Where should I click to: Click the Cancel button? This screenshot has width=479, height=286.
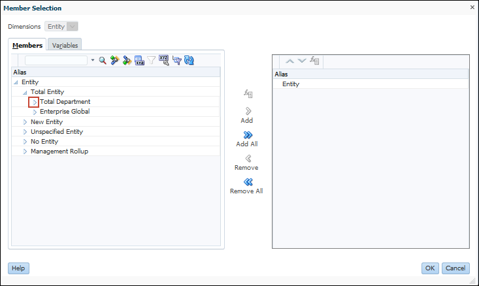[x=455, y=268]
